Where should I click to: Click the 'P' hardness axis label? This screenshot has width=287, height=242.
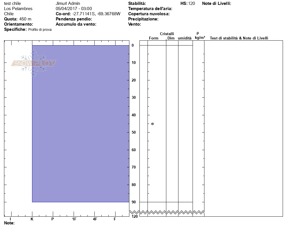point(53,219)
